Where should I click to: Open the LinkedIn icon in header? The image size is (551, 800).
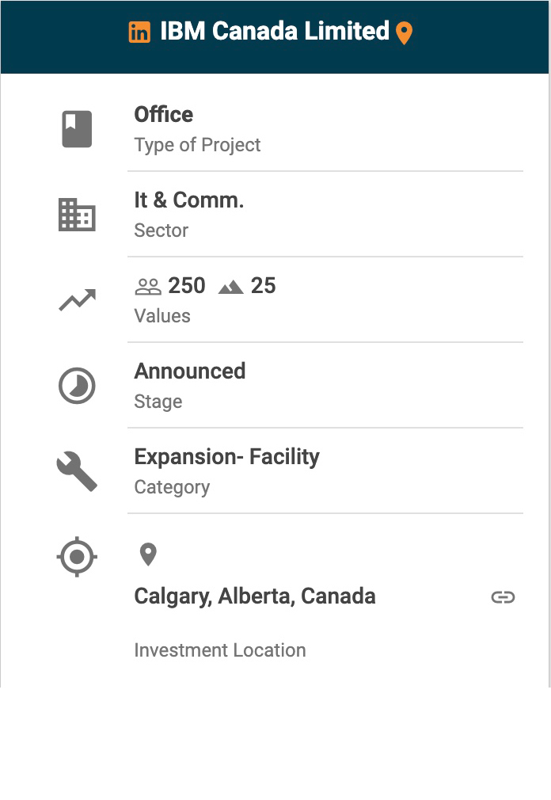(139, 32)
